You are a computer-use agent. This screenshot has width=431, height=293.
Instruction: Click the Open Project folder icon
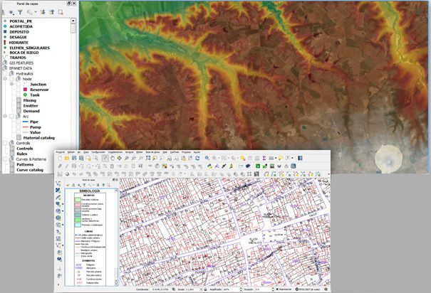coord(66,158)
